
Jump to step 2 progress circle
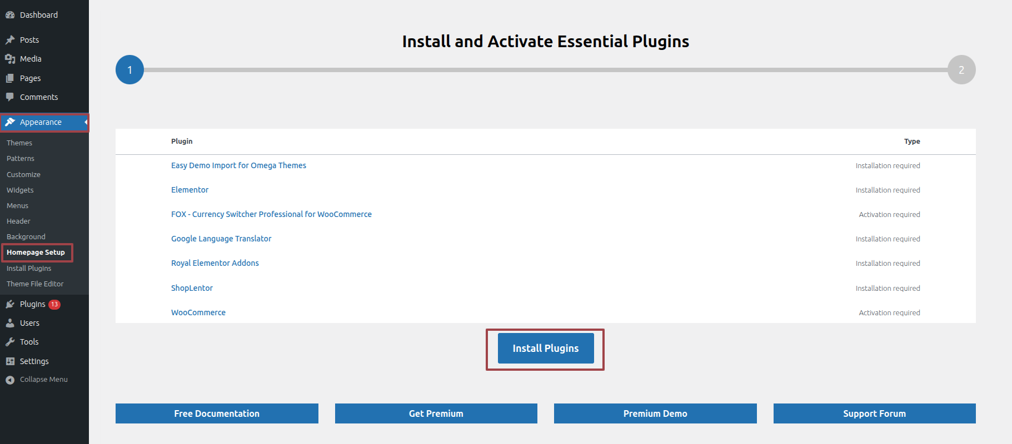[961, 70]
